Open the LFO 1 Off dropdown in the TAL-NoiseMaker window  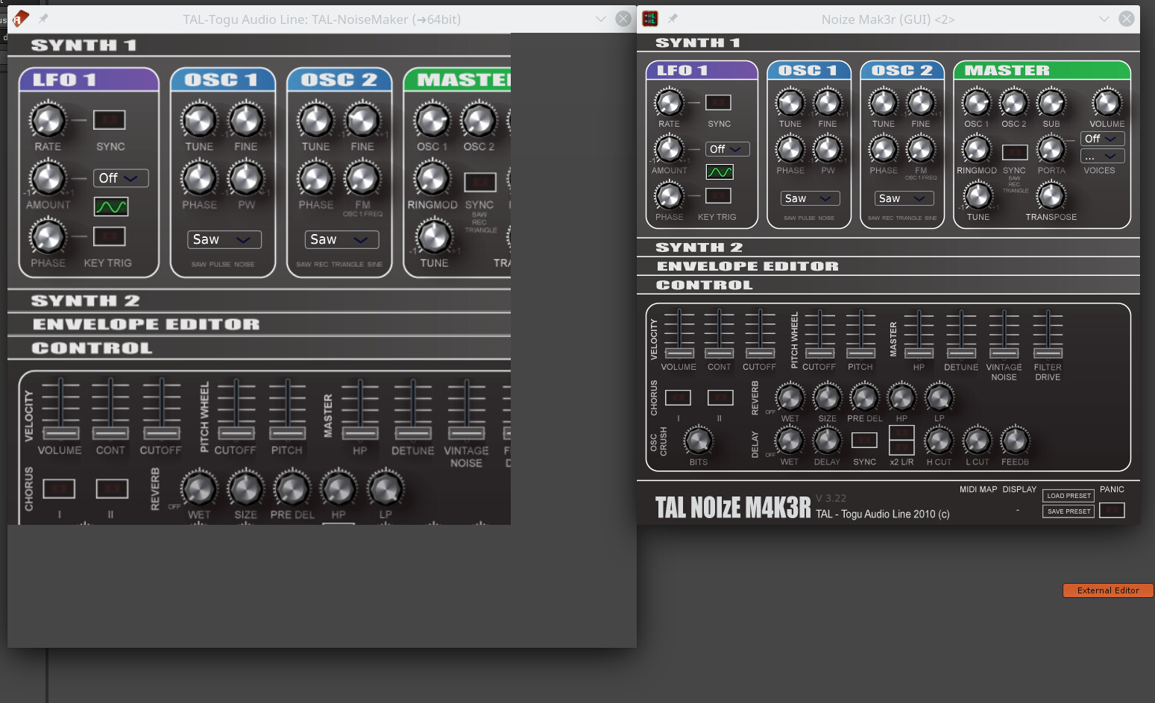(121, 178)
